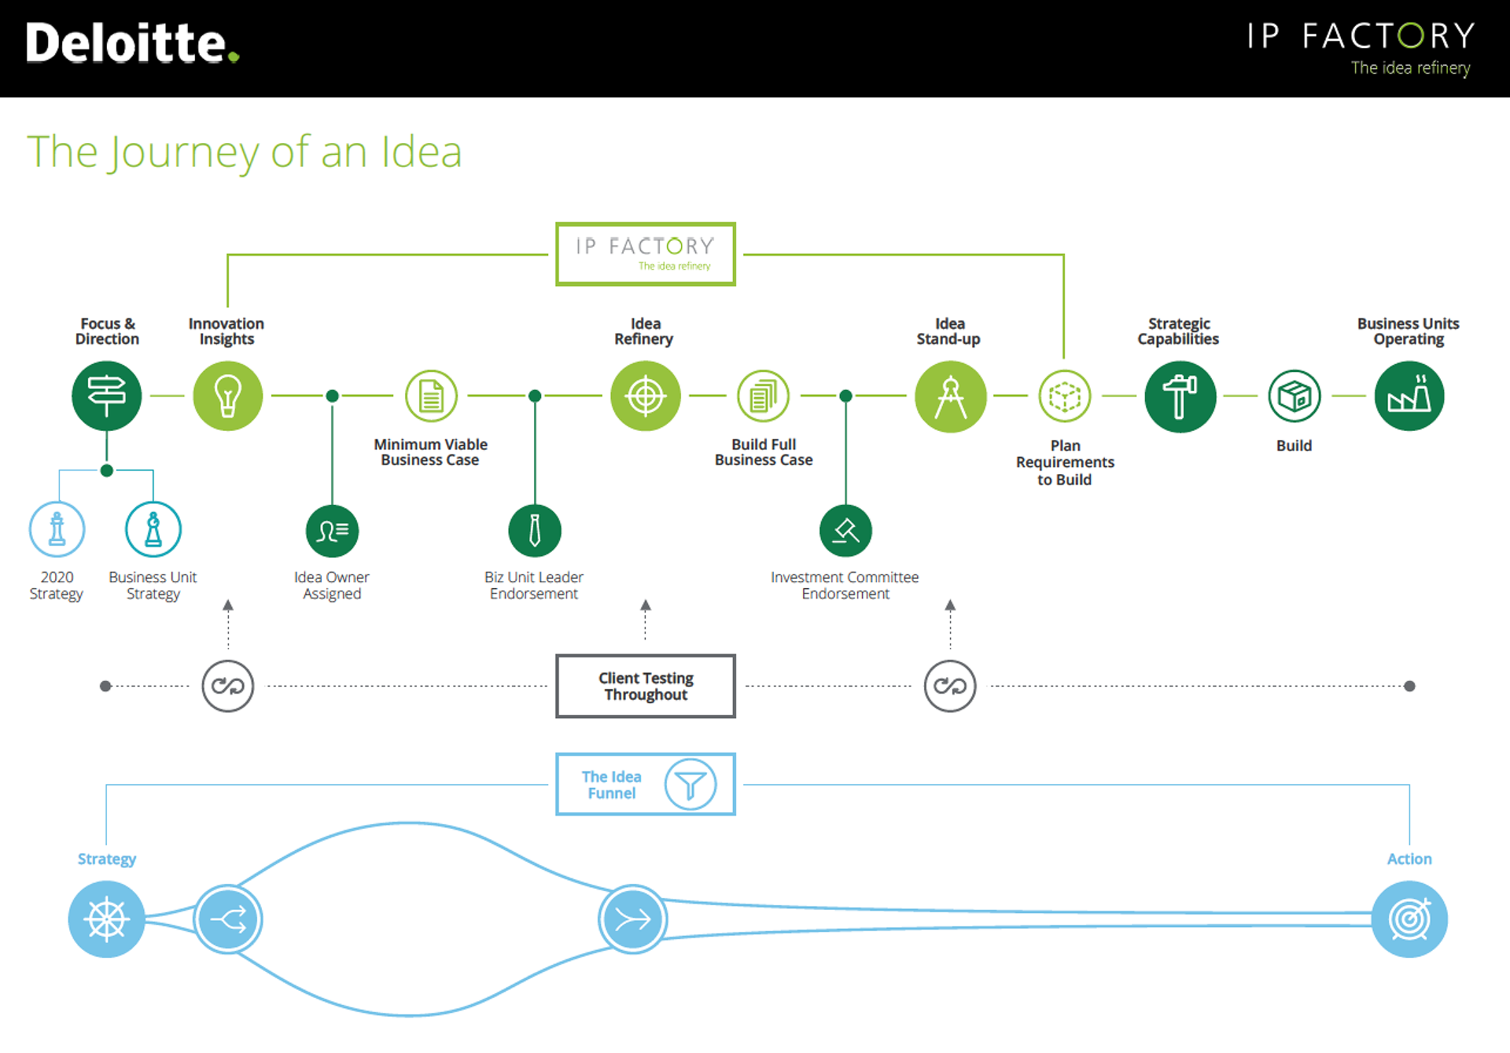This screenshot has height=1053, width=1510.
Task: Click the Focus & Direction signpost icon
Action: coord(107,396)
